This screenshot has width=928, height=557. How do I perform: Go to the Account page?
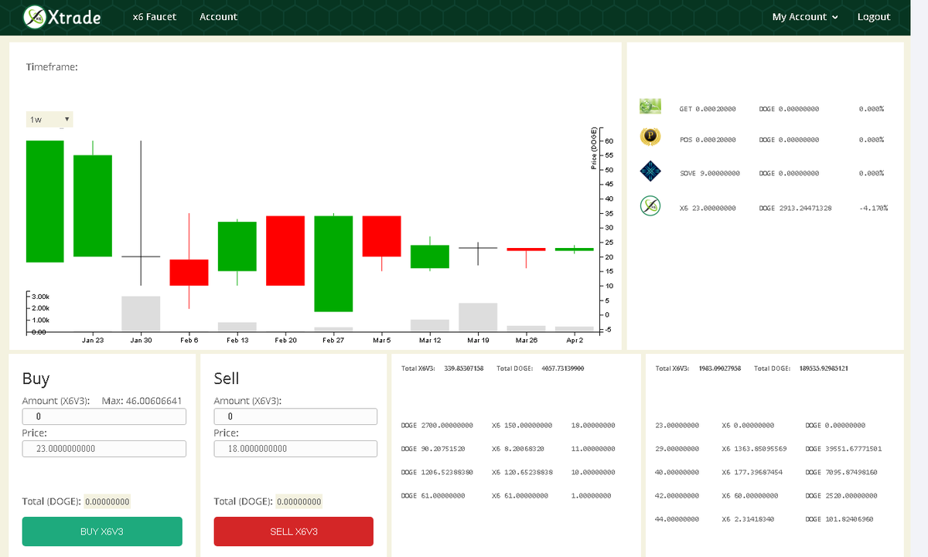click(218, 16)
